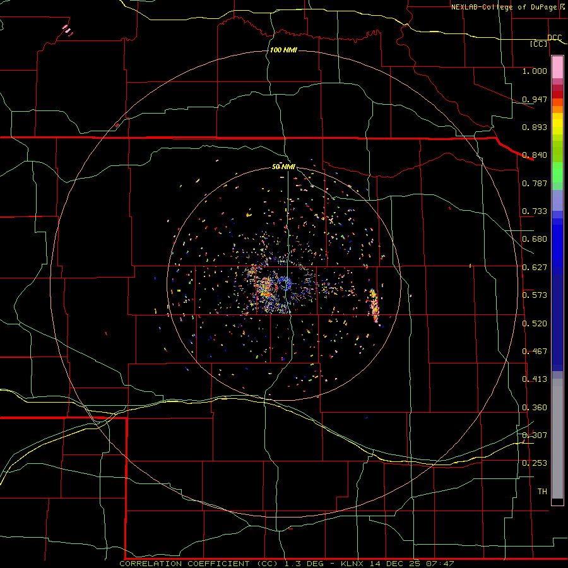This screenshot has width=568, height=568.
Task: Click the NEXLAB-College of DuPage label
Action: (504, 7)
